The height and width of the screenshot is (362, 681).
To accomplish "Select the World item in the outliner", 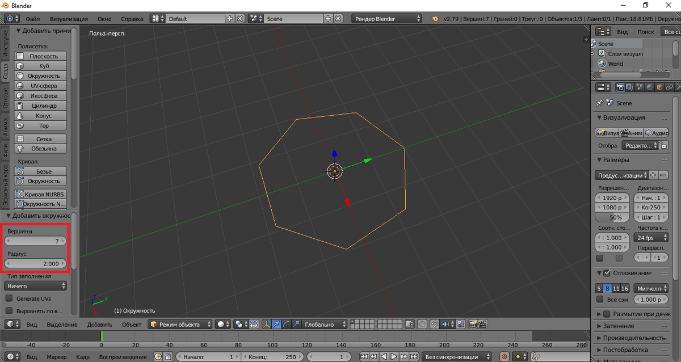I will [x=615, y=64].
